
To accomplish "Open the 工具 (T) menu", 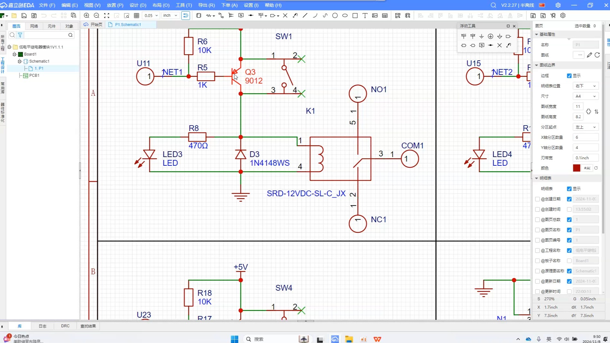I will coord(184,5).
